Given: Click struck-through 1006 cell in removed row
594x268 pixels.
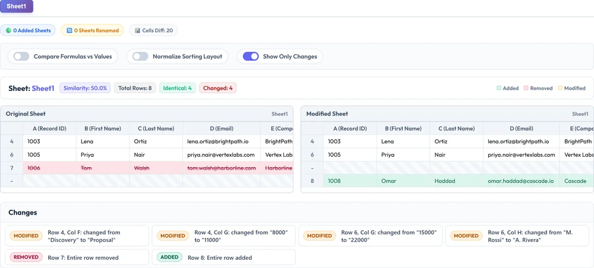Looking at the screenshot, I should click(x=50, y=168).
